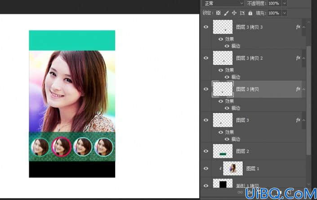317x200 pixels.
Task: Enable lock position move icon
Action: pos(234,13)
